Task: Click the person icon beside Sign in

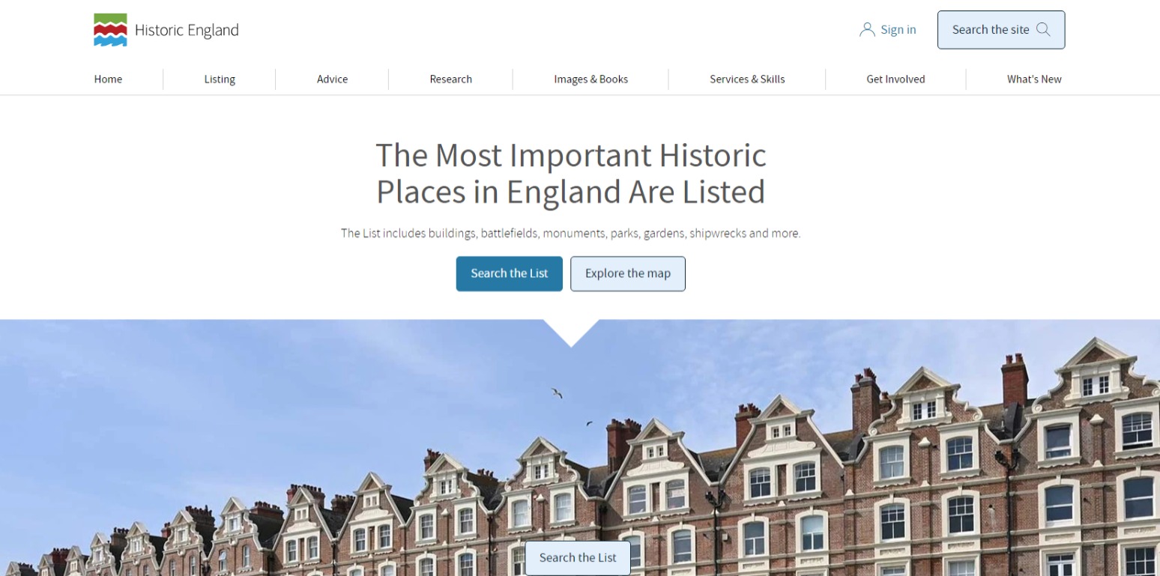Action: coord(867,30)
